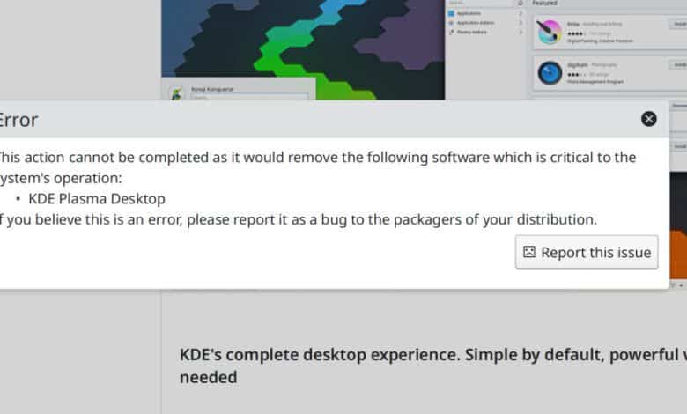The height and width of the screenshot is (414, 687).
Task: Expand the Plasma Addons category chevron
Action: 521,32
